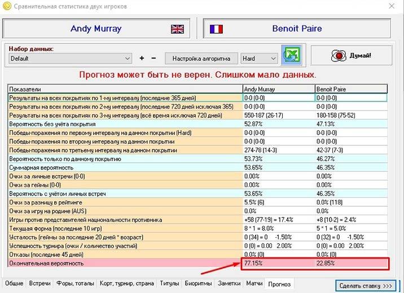Viewport: 404px width, 293px height.
Task: Close the comparative statistics window
Action: [x=392, y=6]
